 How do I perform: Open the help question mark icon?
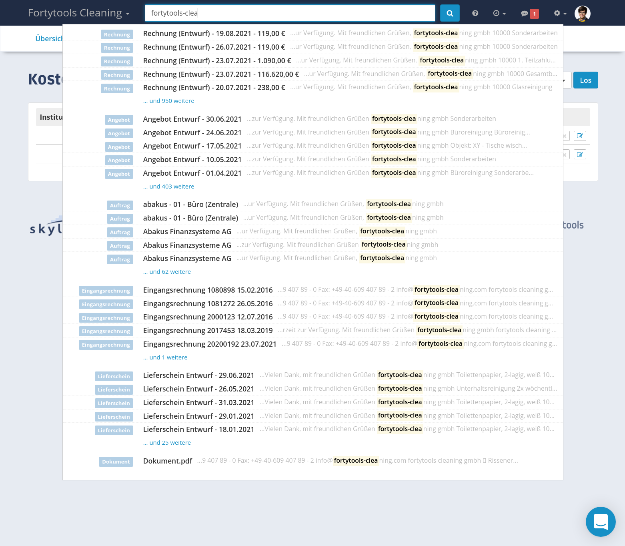[x=475, y=13]
